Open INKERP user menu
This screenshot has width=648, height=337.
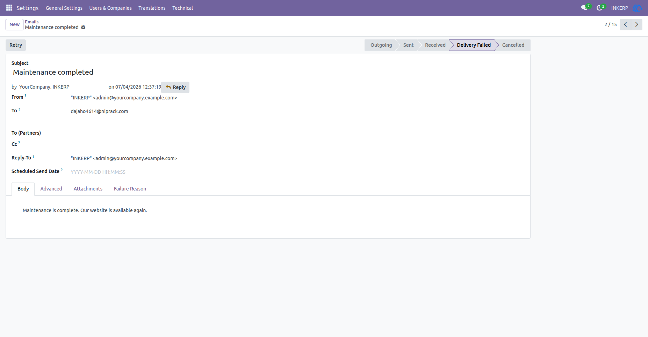pos(620,8)
